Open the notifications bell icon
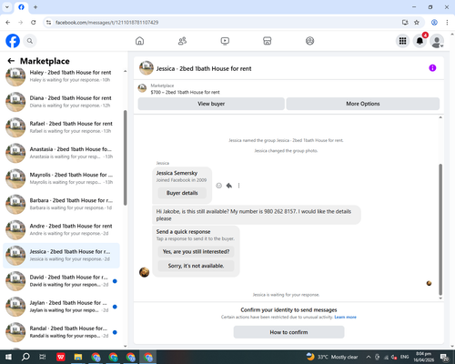Screen dimensions: 455x364 (420, 41)
